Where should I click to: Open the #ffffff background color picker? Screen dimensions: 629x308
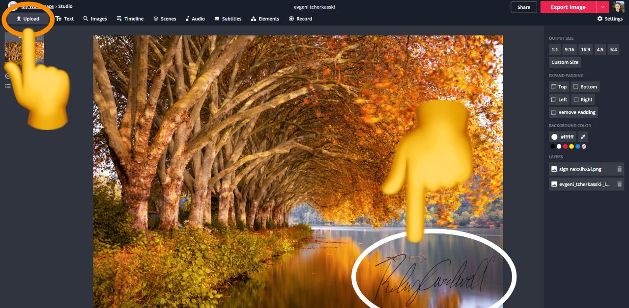562,137
